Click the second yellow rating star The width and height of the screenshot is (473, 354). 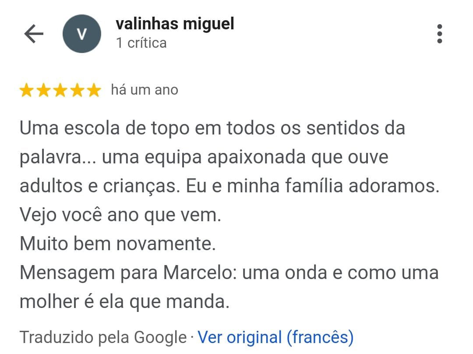click(x=43, y=90)
